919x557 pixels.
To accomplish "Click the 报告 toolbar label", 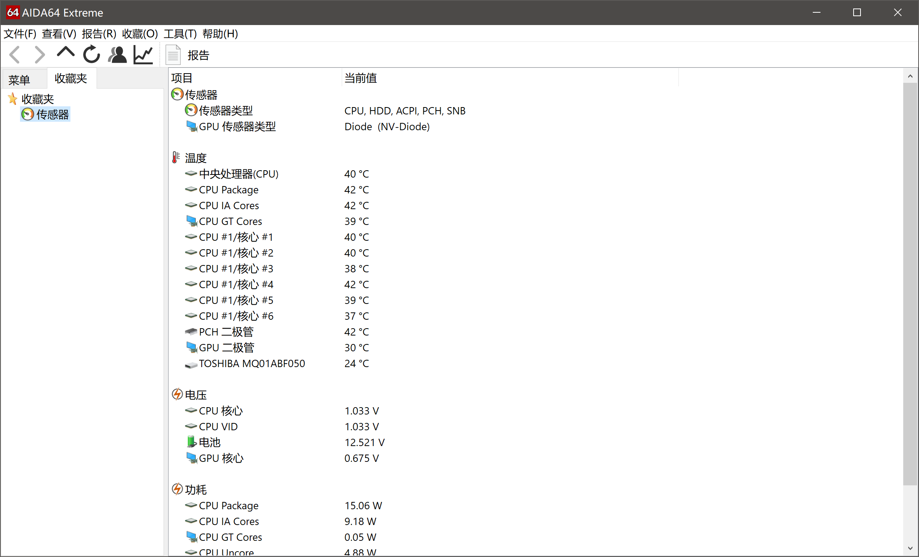I will pyautogui.click(x=199, y=55).
